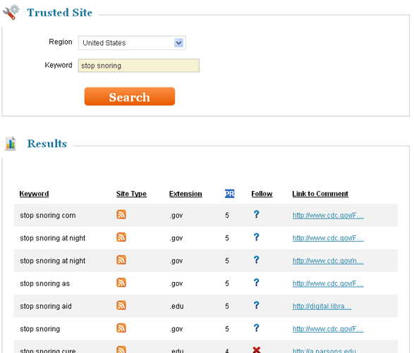This screenshot has height=353, width=414.
Task: Click the bar chart Results icon
Action: pos(11,144)
